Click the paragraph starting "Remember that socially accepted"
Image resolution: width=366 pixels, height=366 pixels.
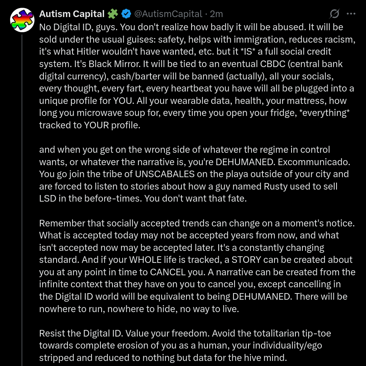pos(194,266)
